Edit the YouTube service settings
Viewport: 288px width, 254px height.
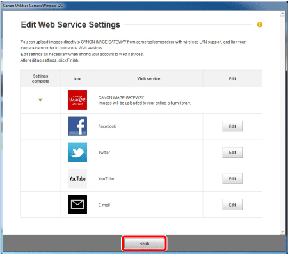coord(232,178)
